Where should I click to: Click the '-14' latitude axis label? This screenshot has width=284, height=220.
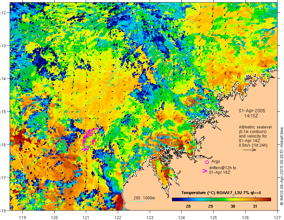(3, 79)
